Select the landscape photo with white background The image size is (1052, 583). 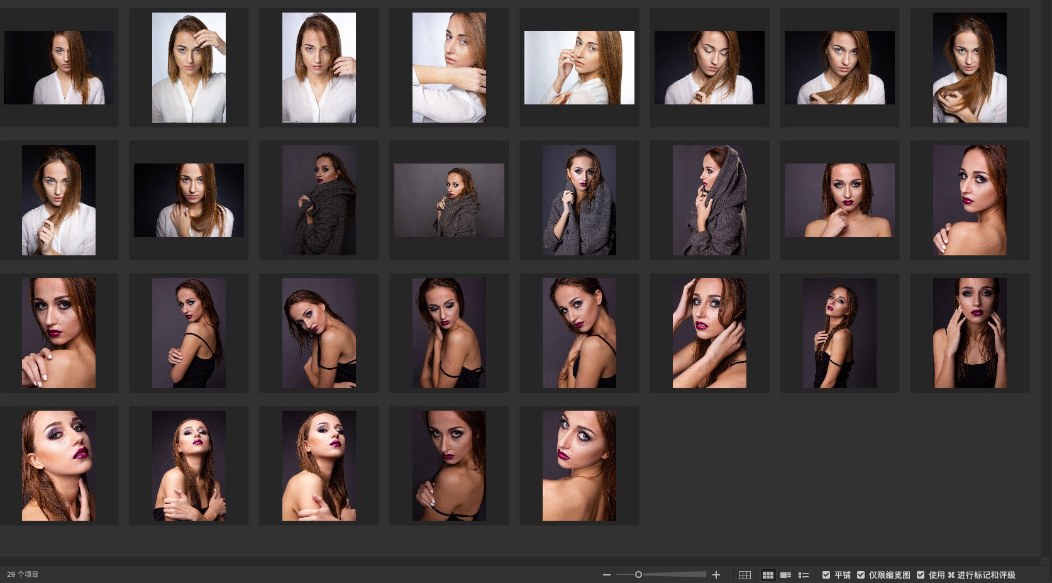[579, 67]
